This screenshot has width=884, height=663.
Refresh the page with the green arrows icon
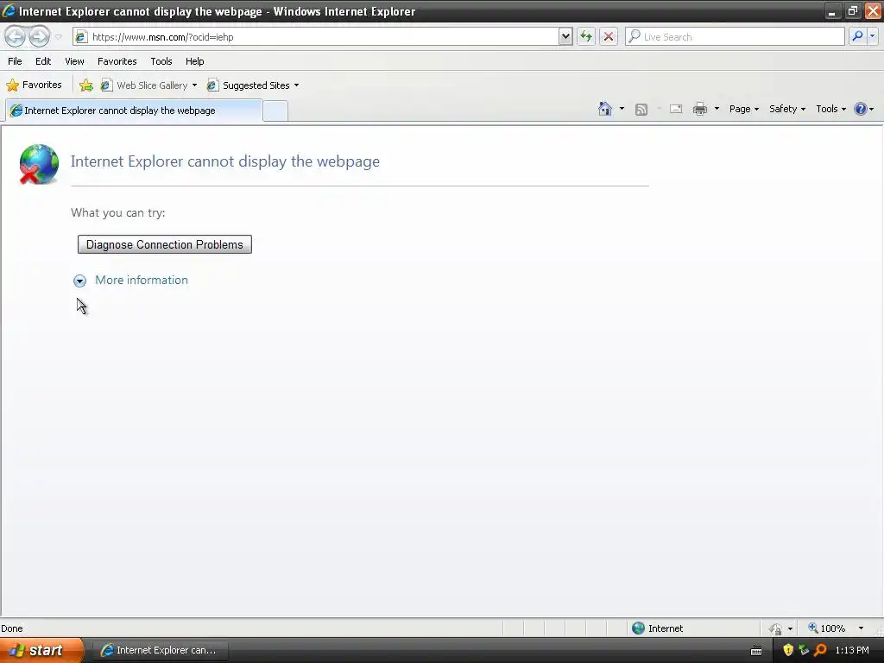coord(586,37)
